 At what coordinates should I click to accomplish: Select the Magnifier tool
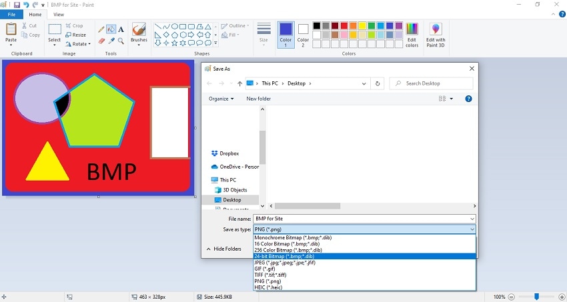tap(121, 41)
